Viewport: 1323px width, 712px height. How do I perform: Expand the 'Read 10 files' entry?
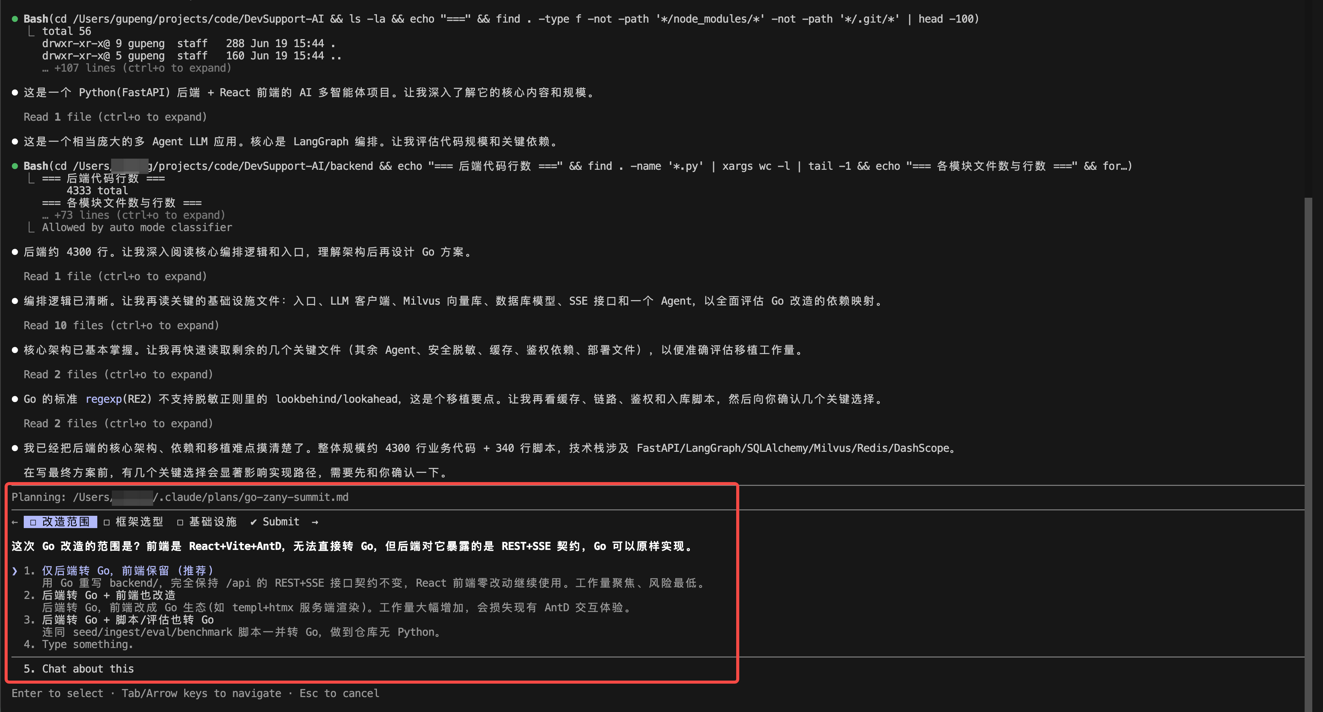tap(121, 325)
